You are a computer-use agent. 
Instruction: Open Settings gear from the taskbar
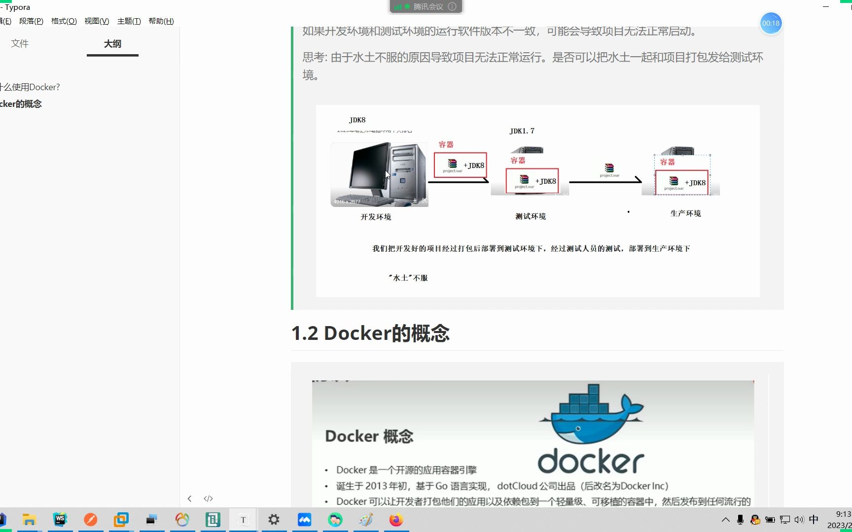[x=274, y=520]
